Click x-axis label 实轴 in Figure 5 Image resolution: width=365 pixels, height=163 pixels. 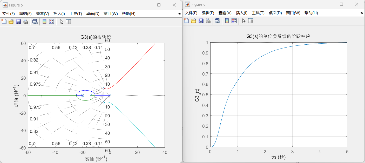pyautogui.click(x=96, y=159)
